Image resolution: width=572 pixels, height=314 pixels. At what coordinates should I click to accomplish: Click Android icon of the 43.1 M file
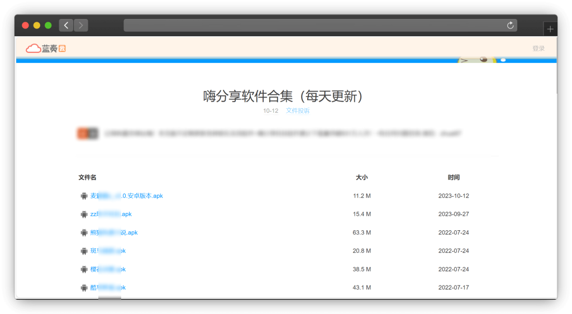84,288
